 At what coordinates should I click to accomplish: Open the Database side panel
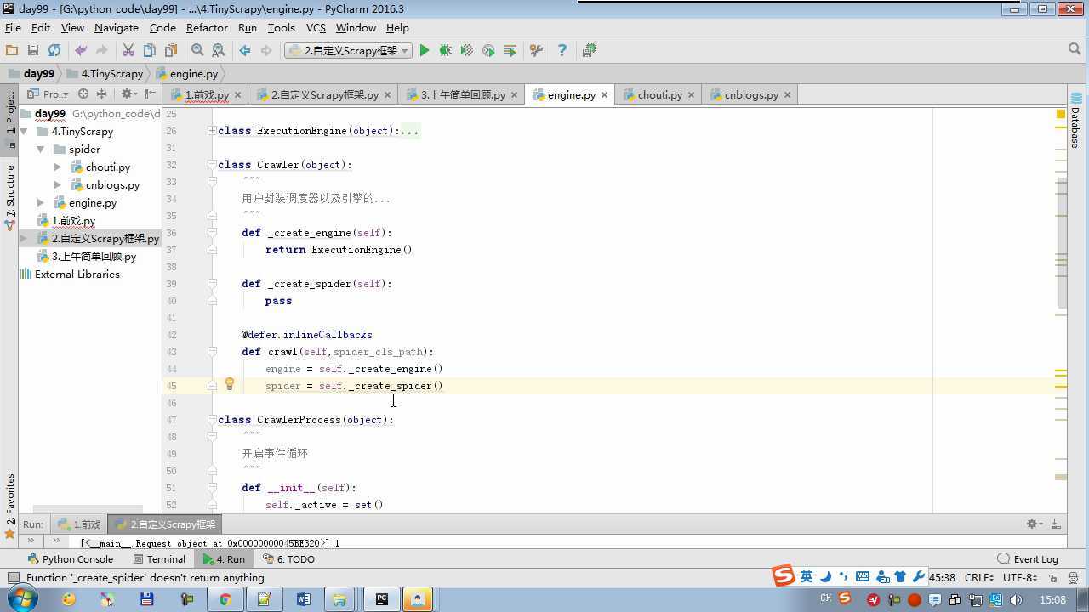click(1075, 122)
